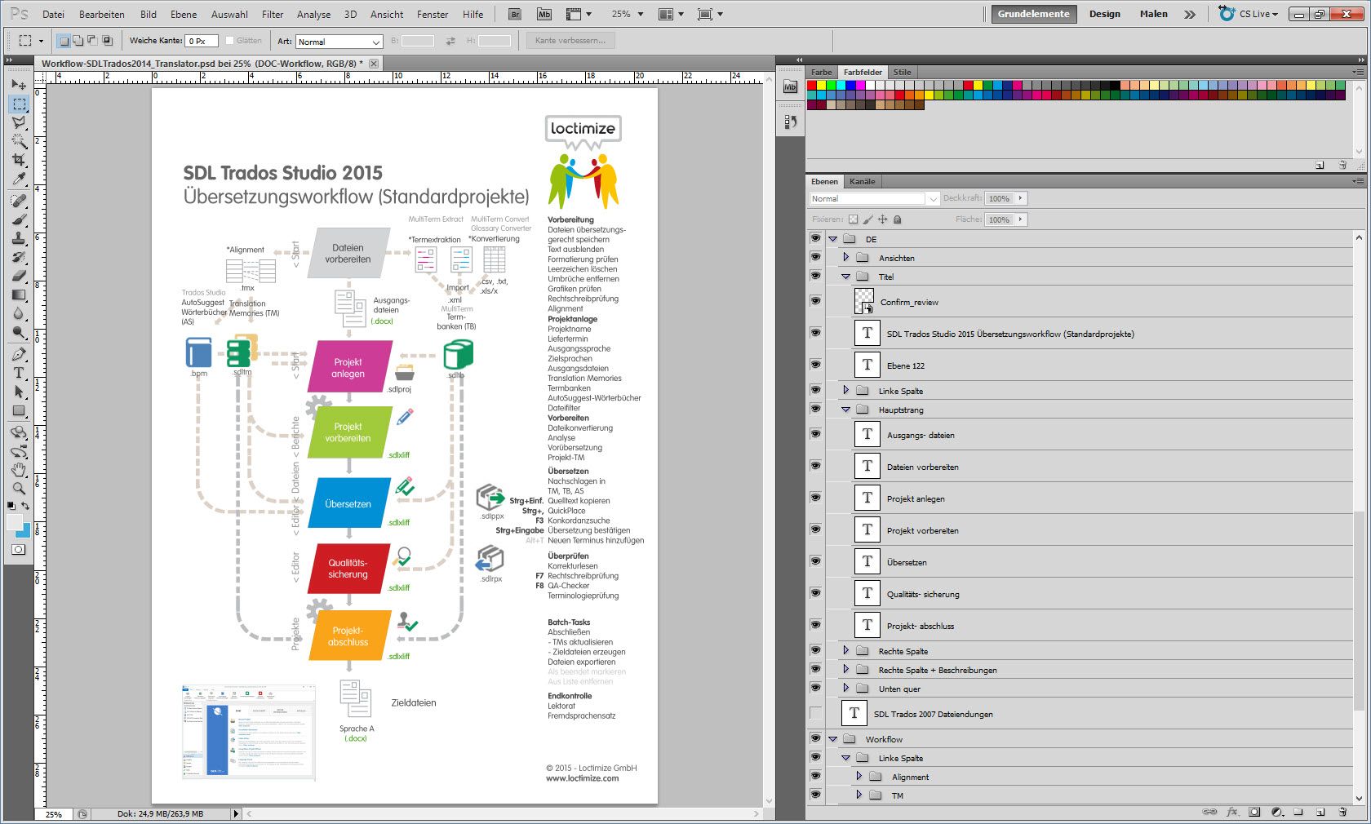Hide the Ansichten group
1371x824 pixels.
[815, 257]
